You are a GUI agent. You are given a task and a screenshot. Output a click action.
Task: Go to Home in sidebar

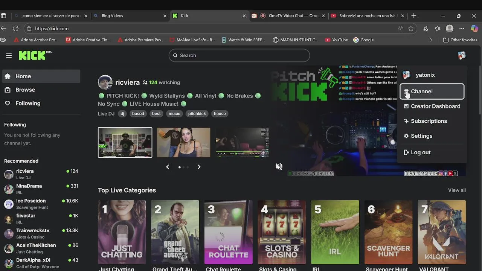pos(41,76)
